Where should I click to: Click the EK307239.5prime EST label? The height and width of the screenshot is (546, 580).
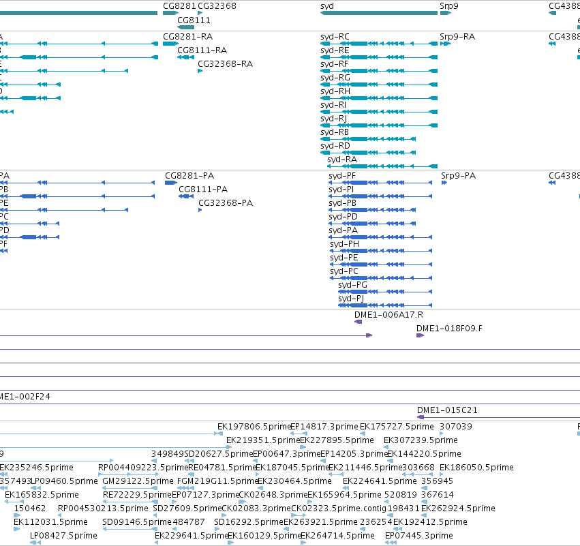point(421,440)
